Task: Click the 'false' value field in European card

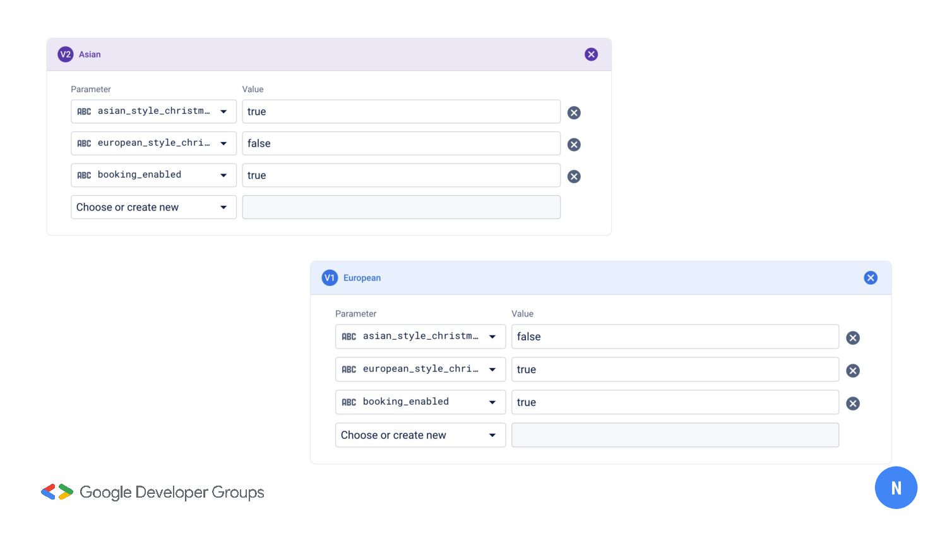Action: click(674, 337)
